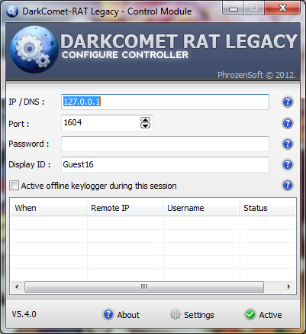Click the help icon for the offline keylogger option
The width and height of the screenshot is (306, 334).
[288, 185]
